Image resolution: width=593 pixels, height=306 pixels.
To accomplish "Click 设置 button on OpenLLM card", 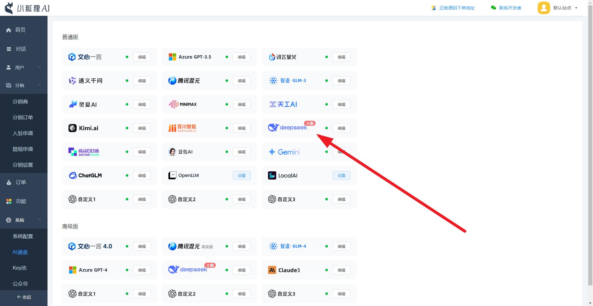I will (x=241, y=175).
